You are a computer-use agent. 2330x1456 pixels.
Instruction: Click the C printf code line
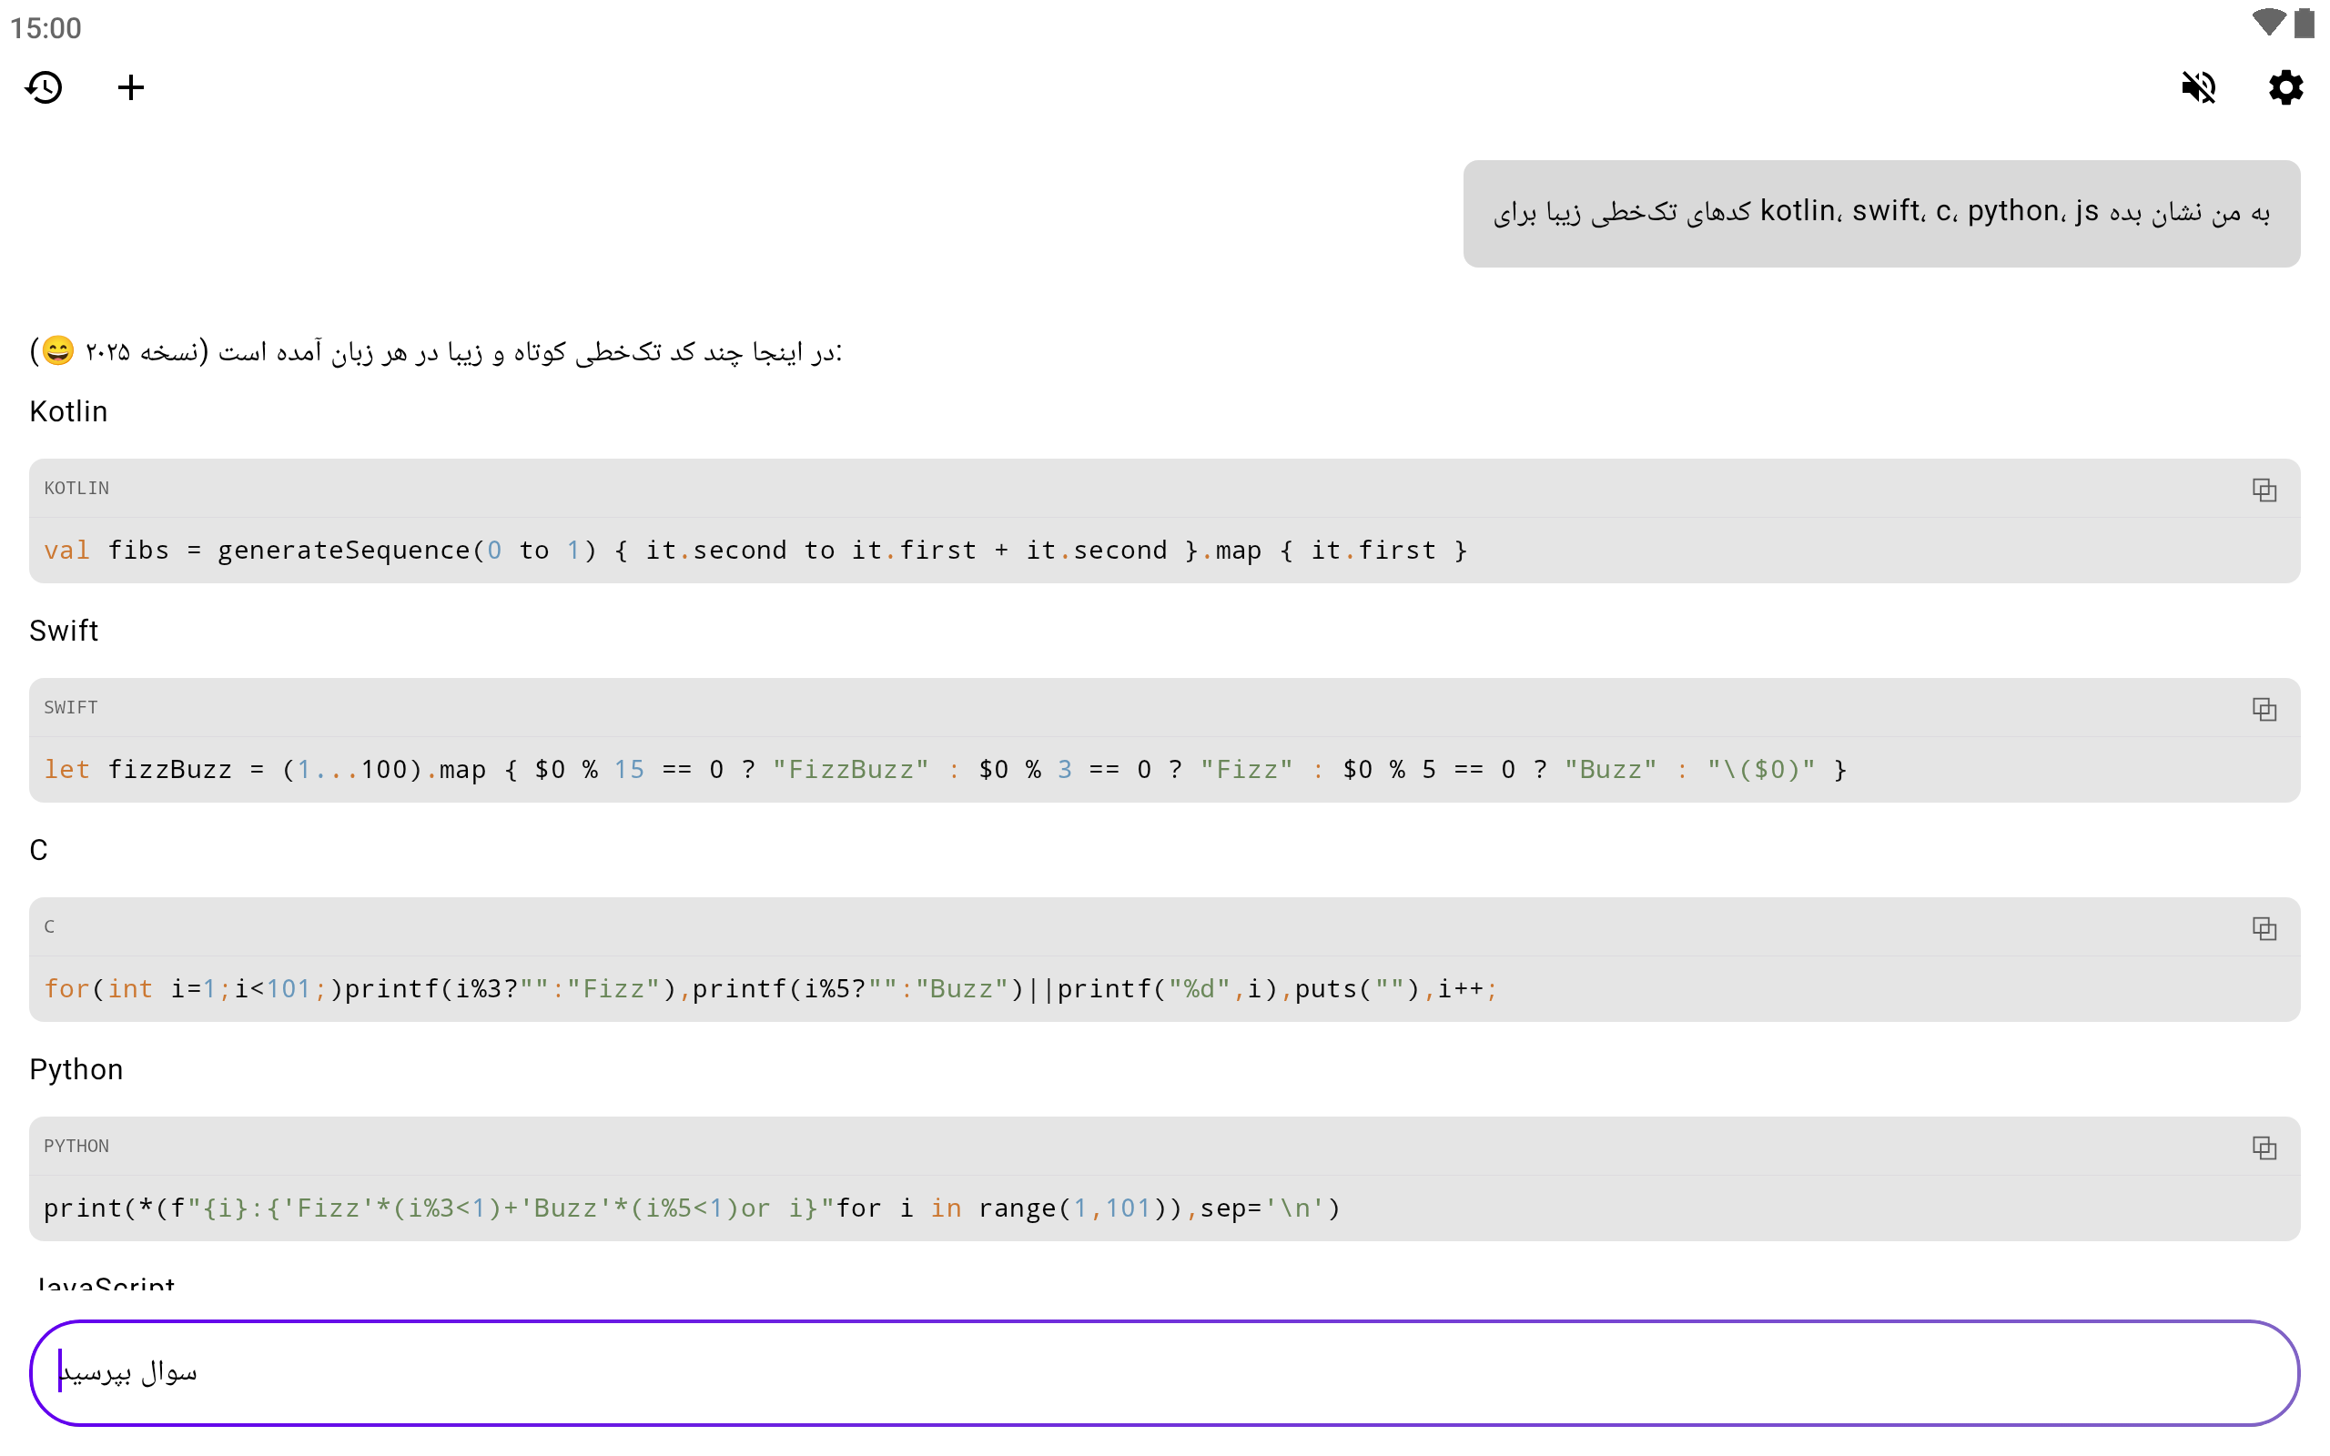coord(770,989)
